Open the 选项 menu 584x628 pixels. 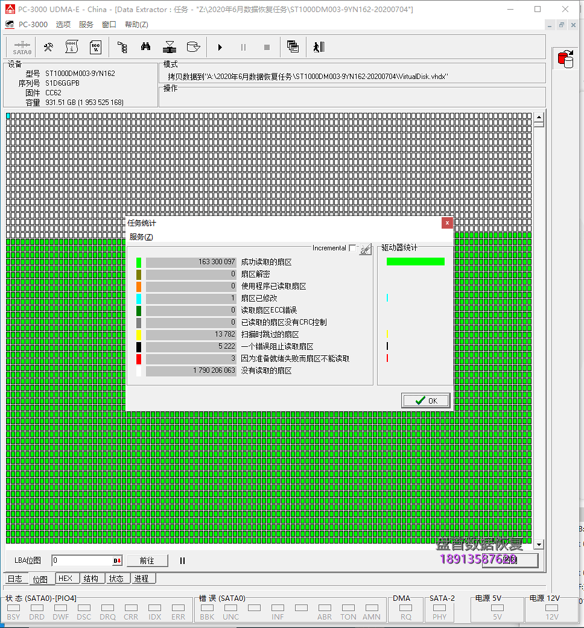tap(63, 24)
